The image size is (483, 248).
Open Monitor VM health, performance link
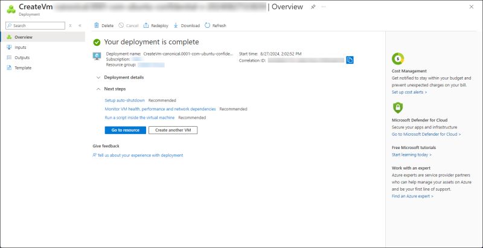160,109
